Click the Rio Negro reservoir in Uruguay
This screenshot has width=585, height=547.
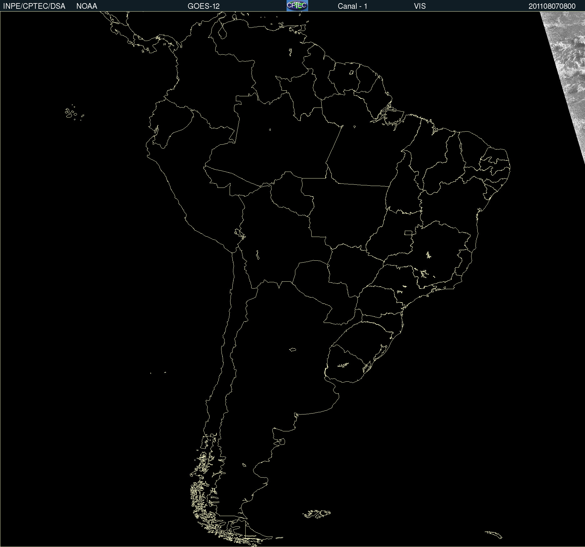(x=343, y=365)
